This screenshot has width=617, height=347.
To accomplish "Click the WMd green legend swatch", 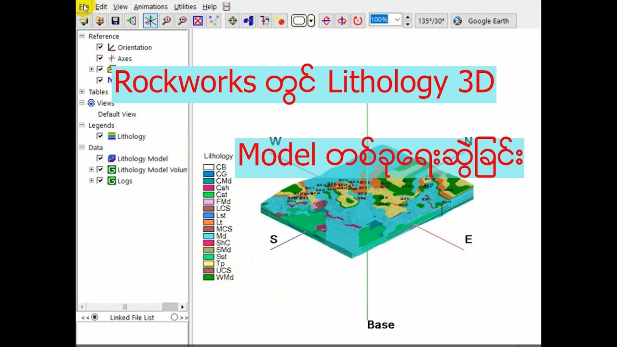I will point(209,277).
